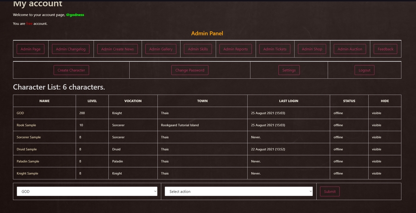View Admin Reports

click(x=235, y=49)
